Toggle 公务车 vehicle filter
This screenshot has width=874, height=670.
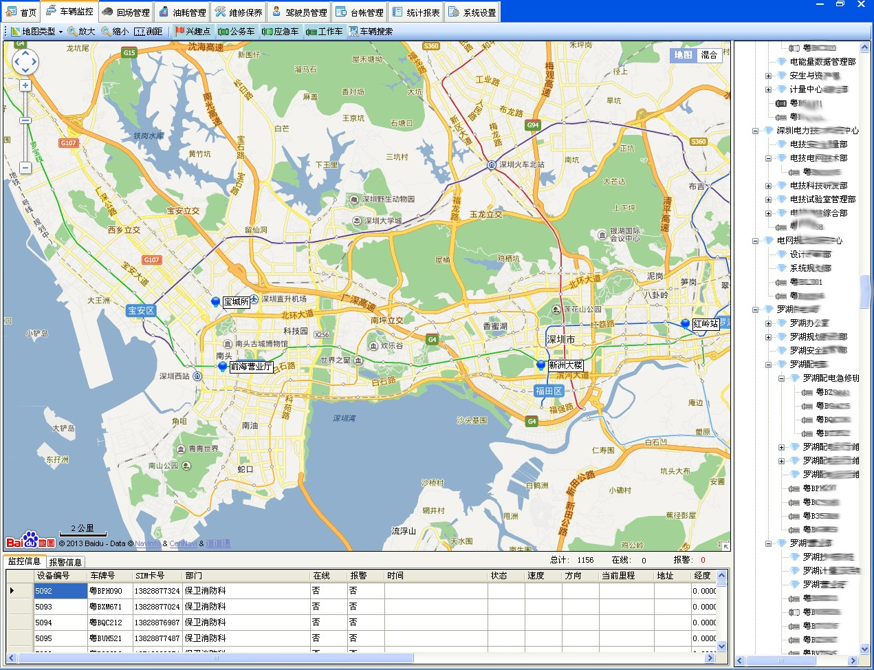coord(236,32)
